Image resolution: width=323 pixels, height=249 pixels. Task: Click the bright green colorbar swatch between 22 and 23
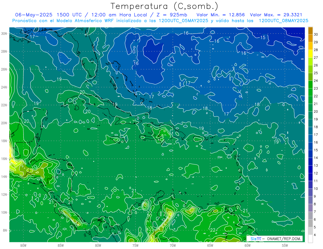(x=310, y=92)
